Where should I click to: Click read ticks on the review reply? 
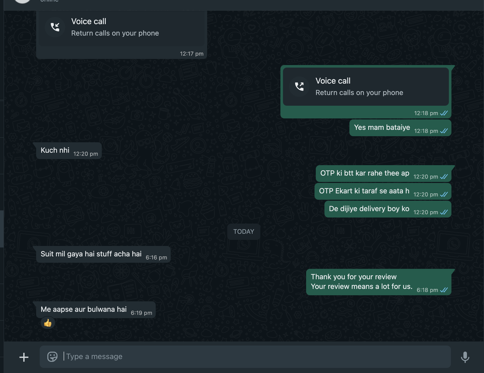[x=444, y=290]
